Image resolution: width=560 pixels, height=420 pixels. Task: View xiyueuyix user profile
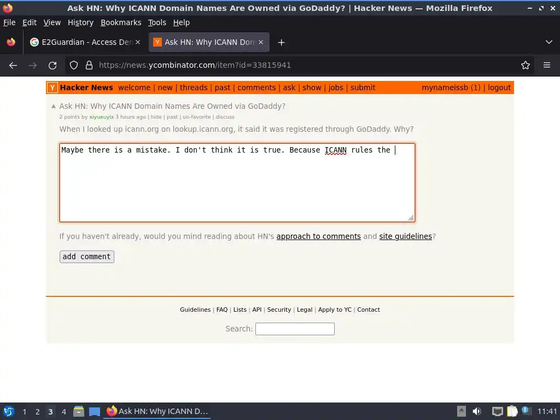[x=101, y=117]
